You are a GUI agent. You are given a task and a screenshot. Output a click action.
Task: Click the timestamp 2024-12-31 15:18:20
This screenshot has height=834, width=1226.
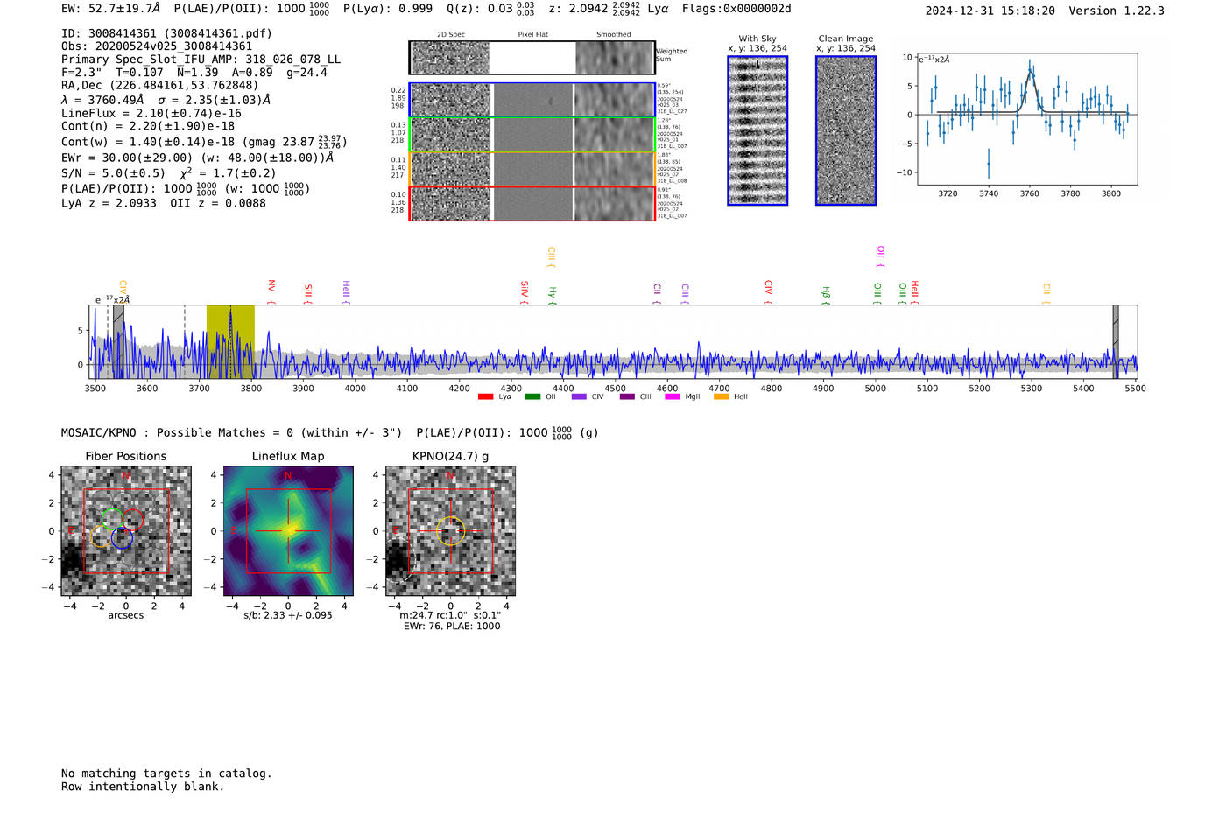click(990, 11)
